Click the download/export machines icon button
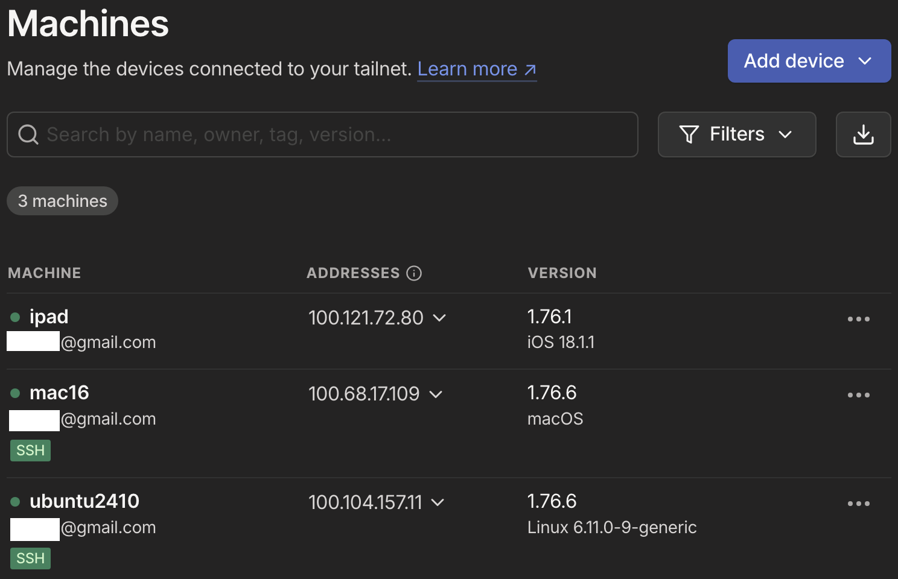Screen dimensions: 898x579 point(863,134)
